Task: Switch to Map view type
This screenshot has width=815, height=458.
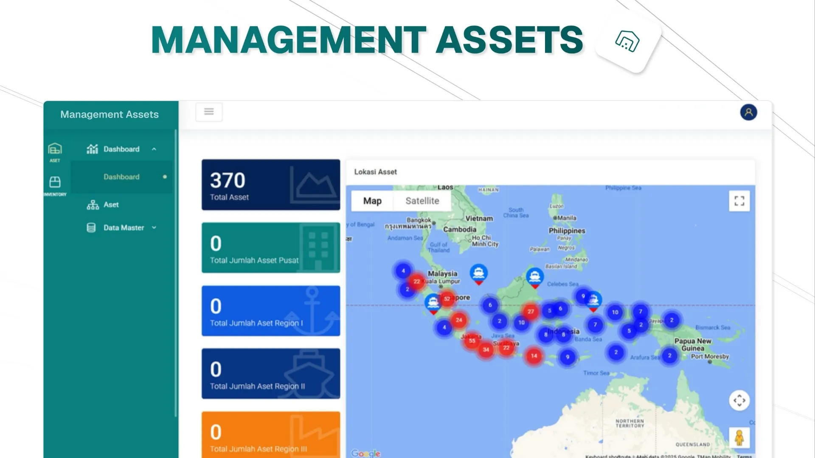Action: coord(372,201)
